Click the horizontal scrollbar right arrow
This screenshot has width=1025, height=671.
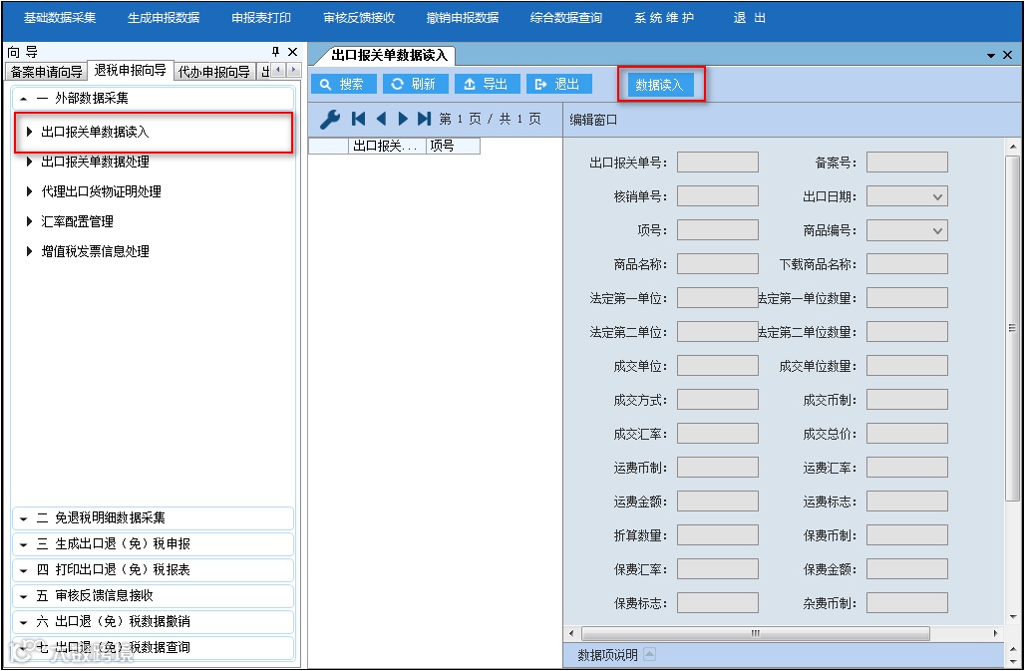click(x=995, y=633)
